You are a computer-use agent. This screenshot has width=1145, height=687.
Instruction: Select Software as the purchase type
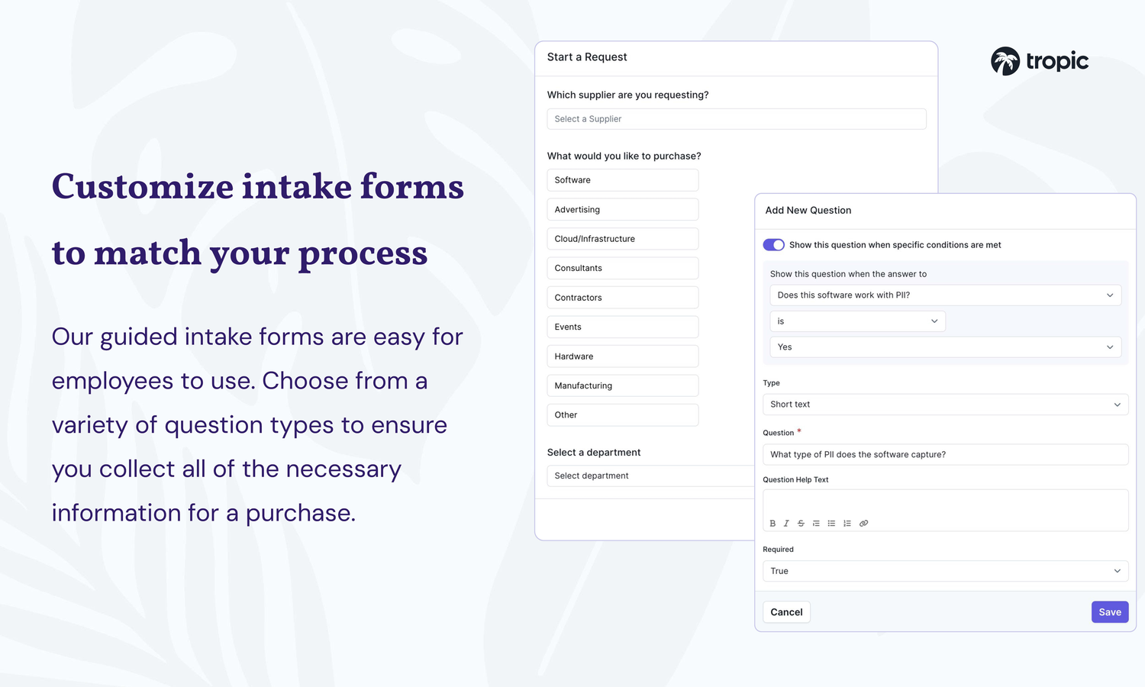coord(622,179)
